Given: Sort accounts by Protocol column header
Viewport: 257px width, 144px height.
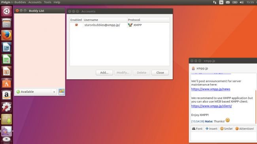Looking at the screenshot, I should click(148, 20).
